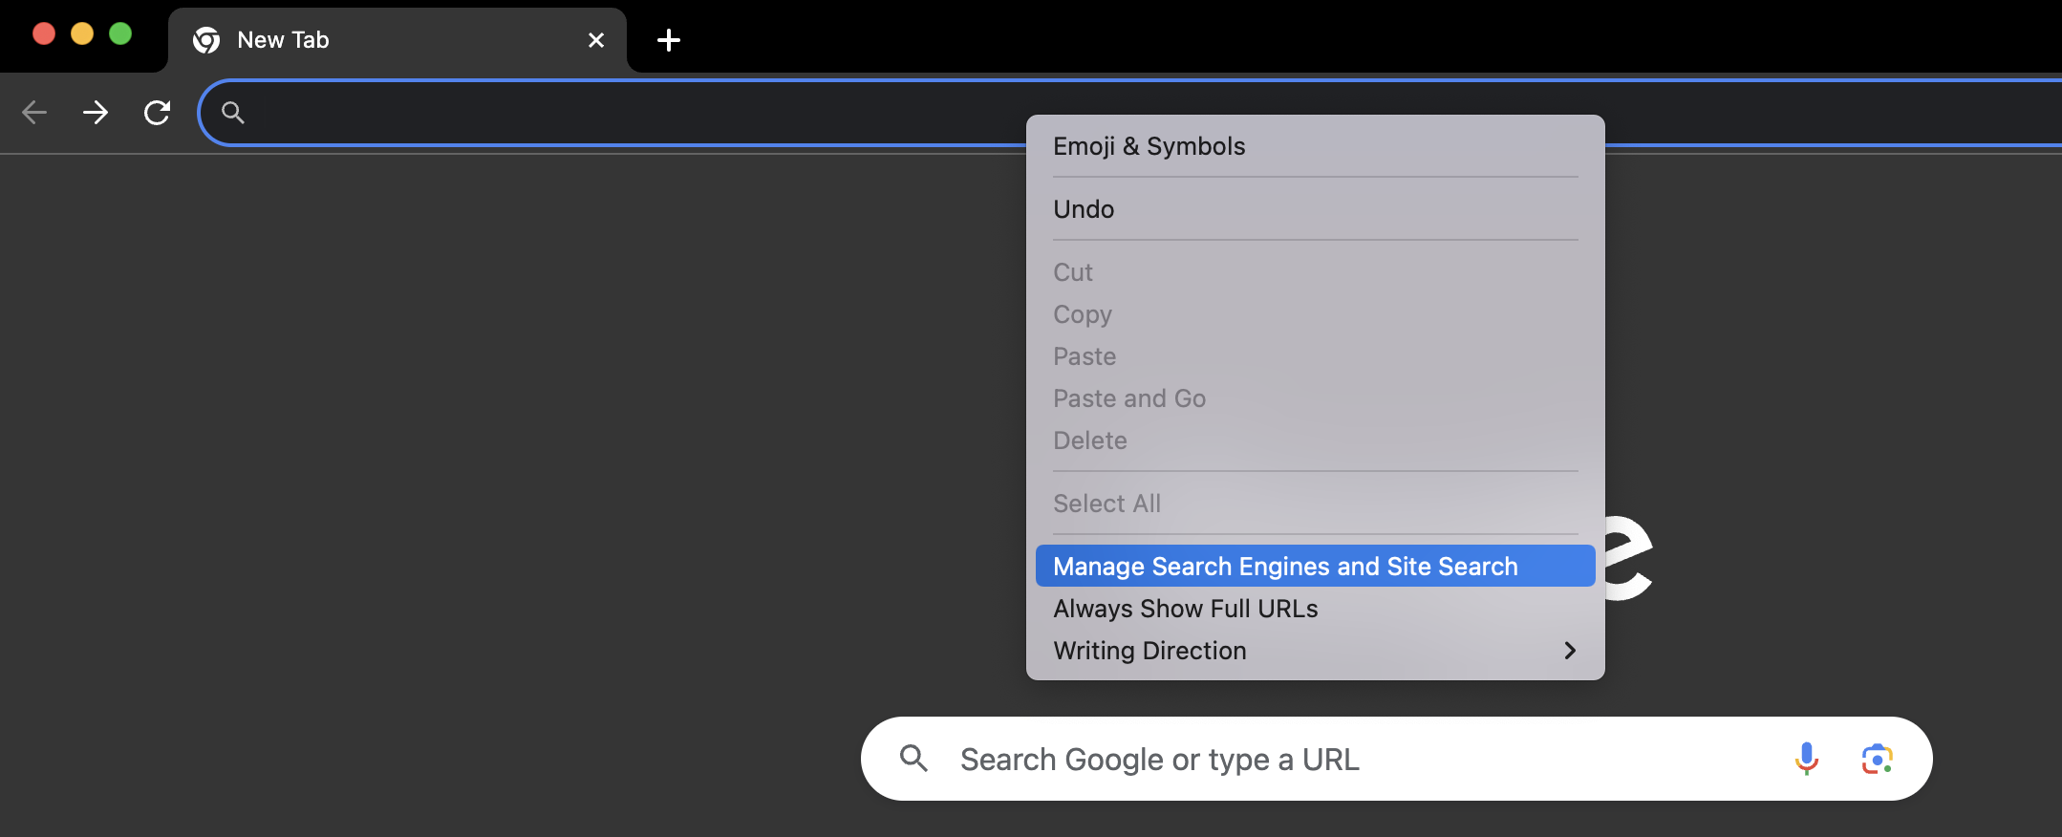
Task: Expand the Writing Direction submenu
Action: [1315, 651]
